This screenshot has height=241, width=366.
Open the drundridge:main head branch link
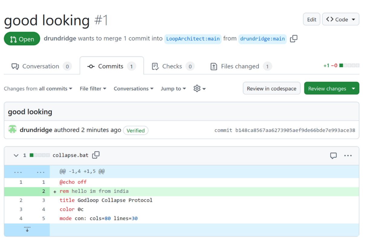click(263, 39)
